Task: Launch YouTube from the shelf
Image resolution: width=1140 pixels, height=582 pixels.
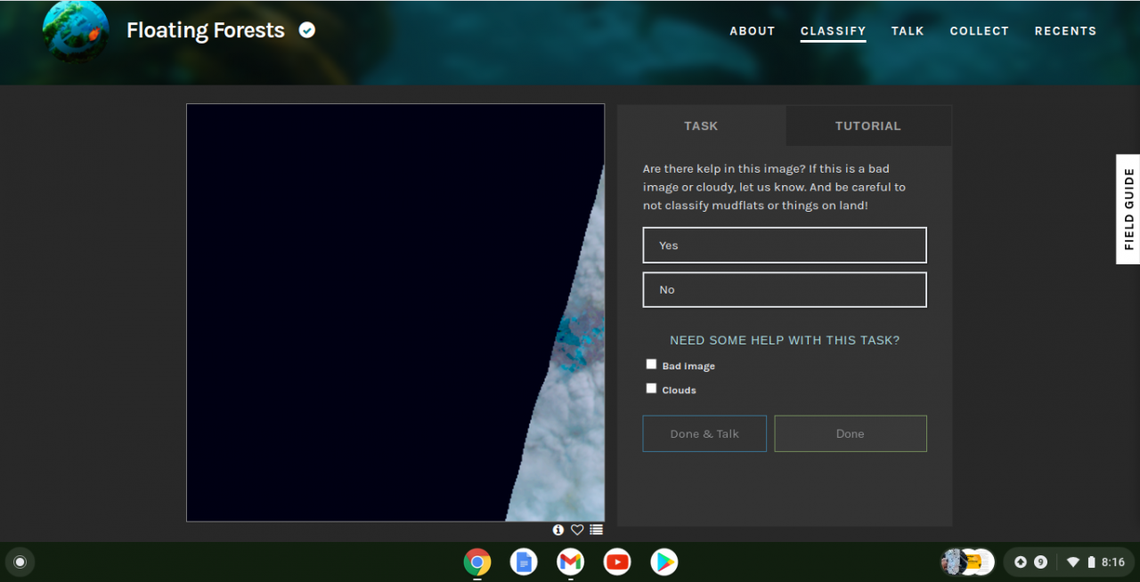Action: (617, 562)
